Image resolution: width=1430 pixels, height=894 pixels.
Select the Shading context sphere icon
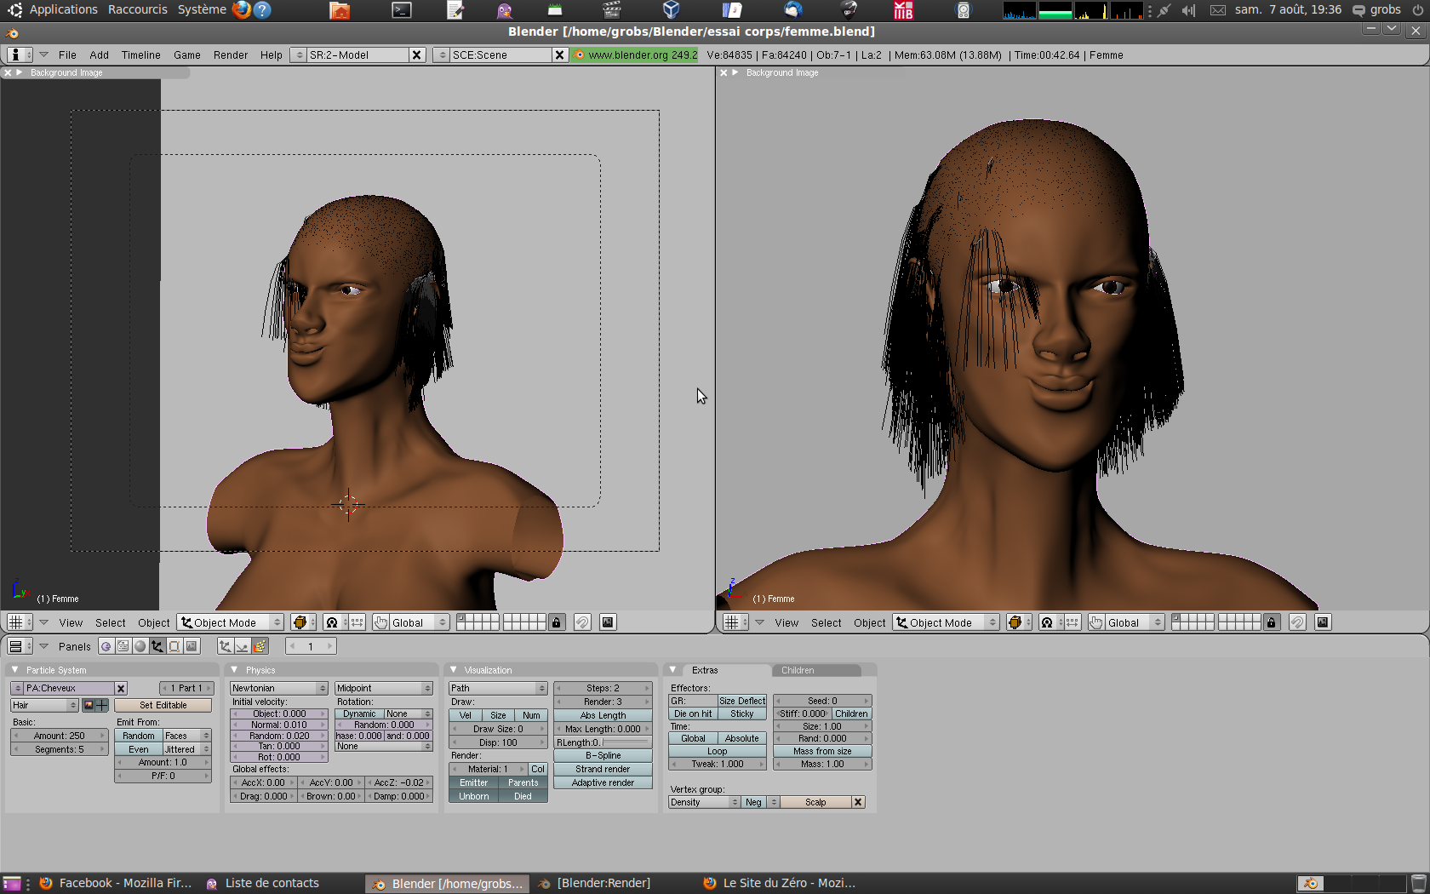140,646
